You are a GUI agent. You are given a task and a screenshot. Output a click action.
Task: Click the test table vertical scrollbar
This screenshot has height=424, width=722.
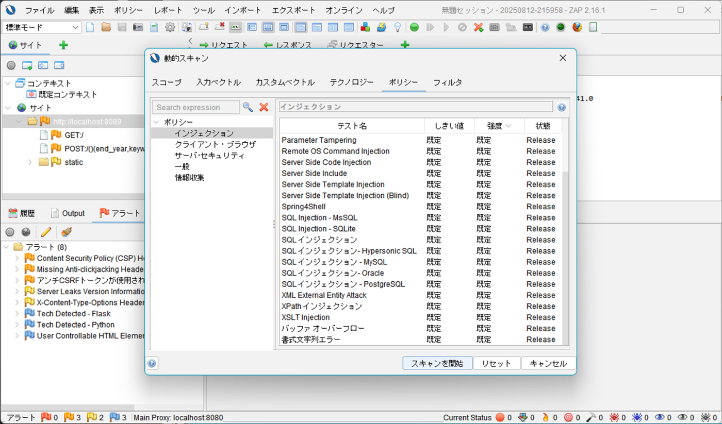565,258
